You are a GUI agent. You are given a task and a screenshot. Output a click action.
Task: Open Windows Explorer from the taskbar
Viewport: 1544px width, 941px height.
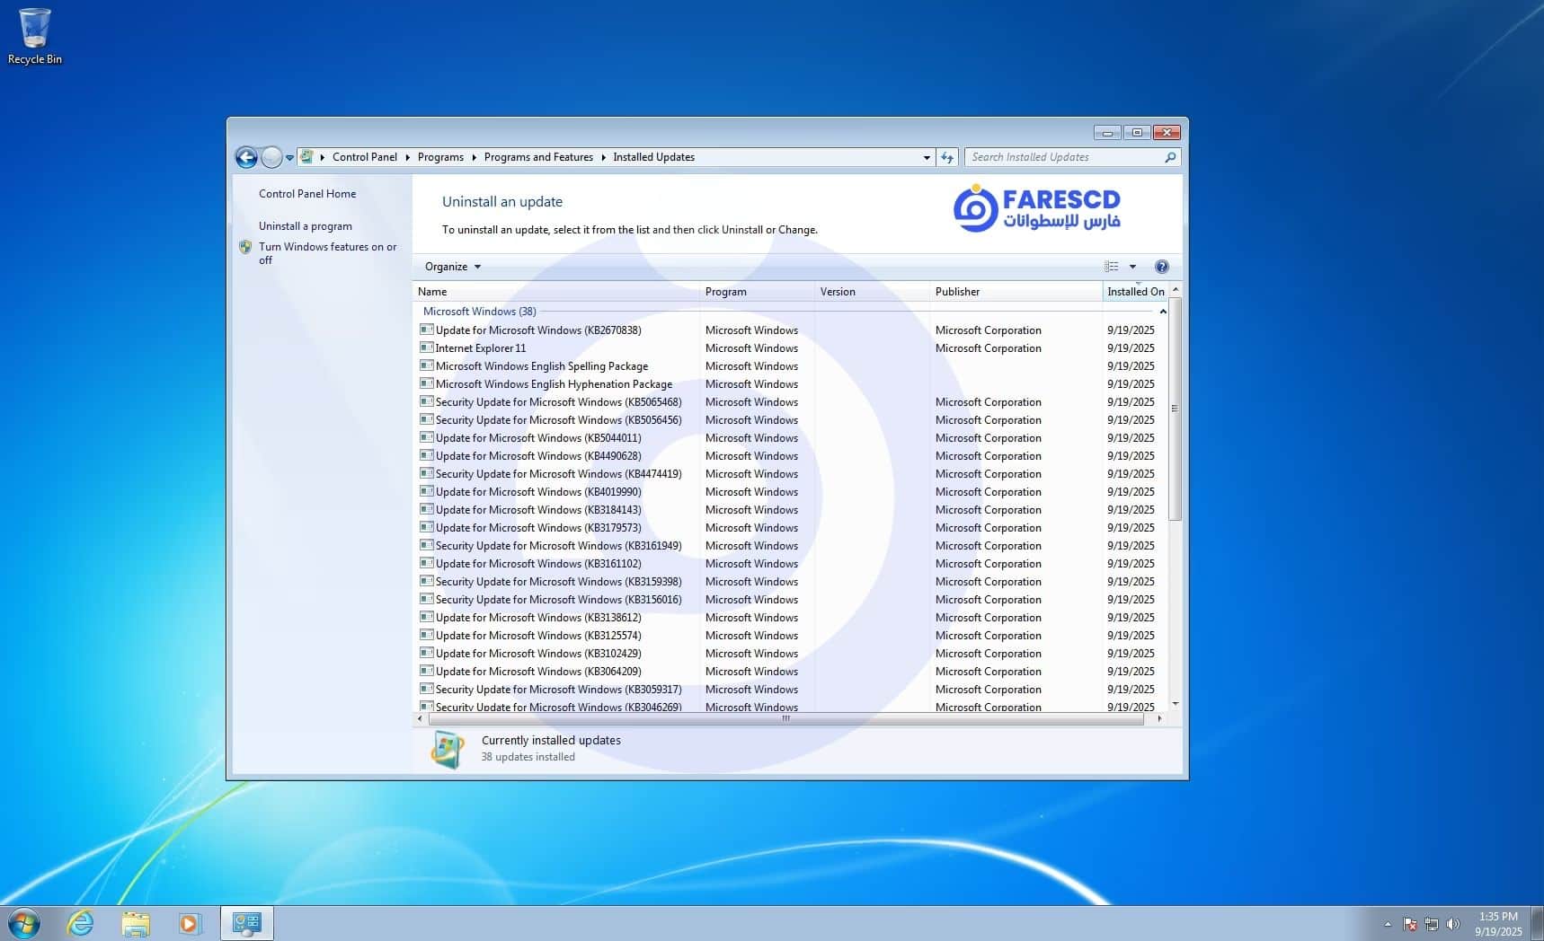[x=136, y=923]
